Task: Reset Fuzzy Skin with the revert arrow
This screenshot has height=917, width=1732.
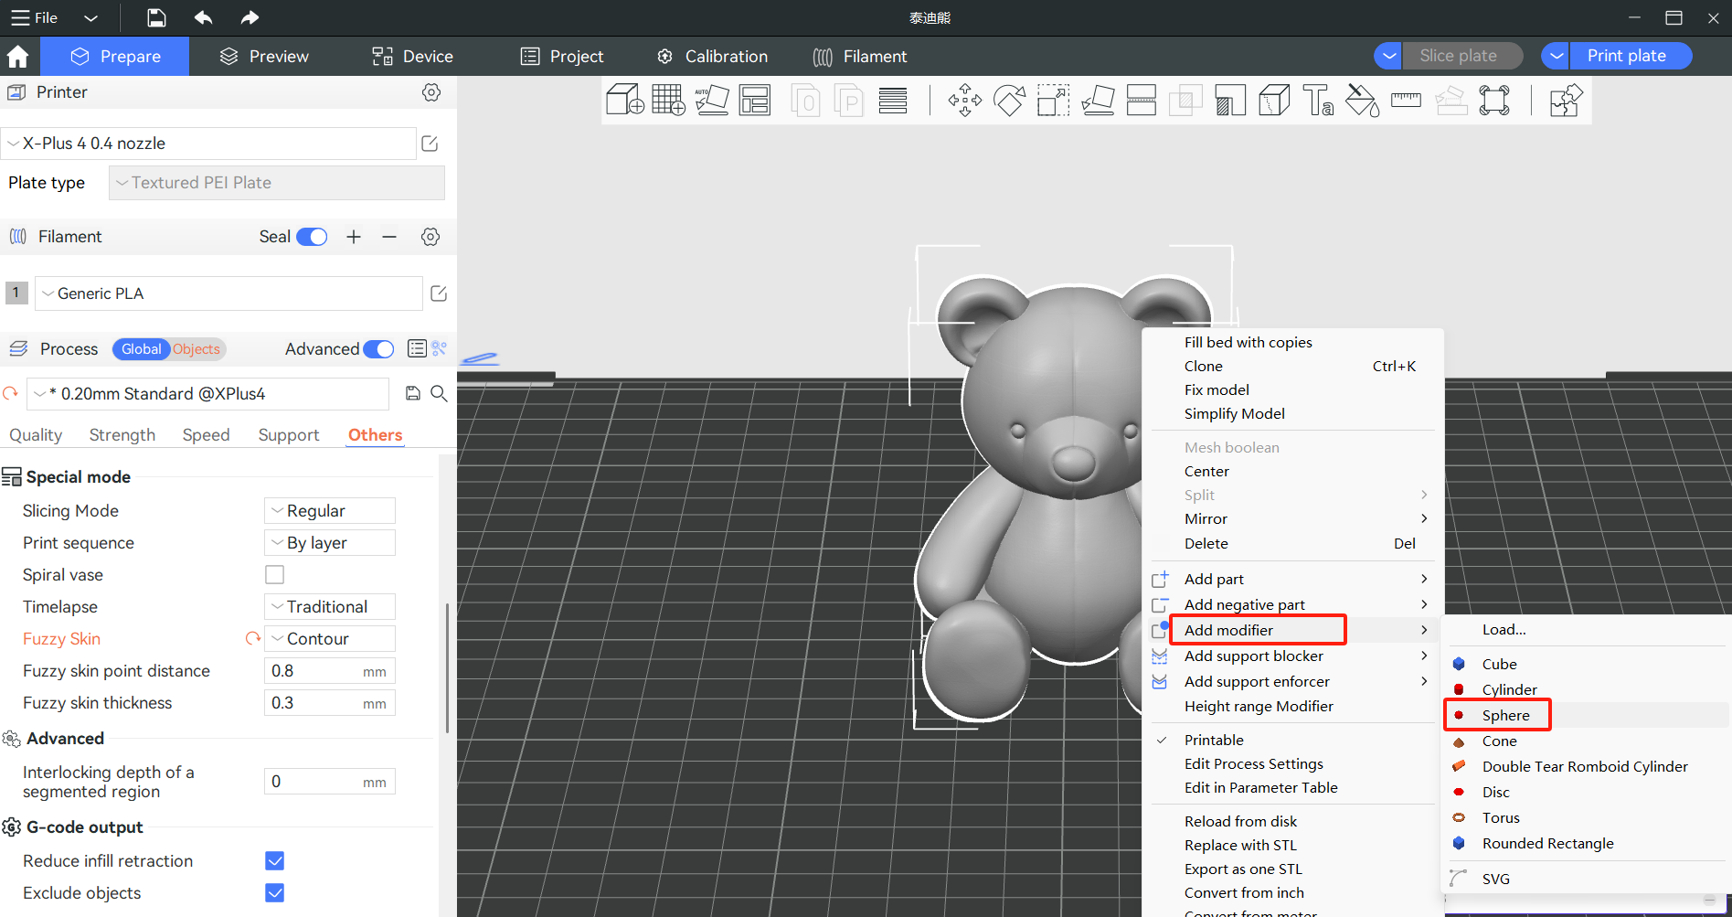Action: point(253,638)
